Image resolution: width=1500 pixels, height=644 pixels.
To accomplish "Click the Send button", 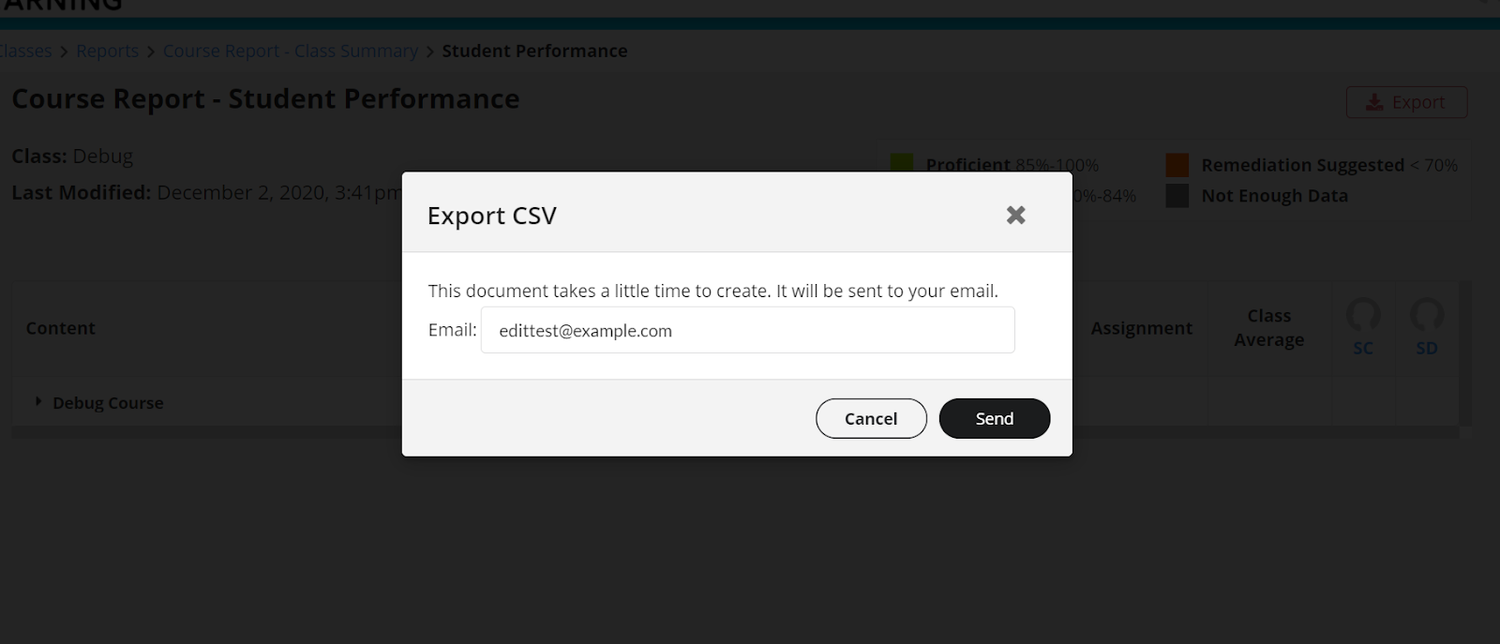I will [994, 418].
